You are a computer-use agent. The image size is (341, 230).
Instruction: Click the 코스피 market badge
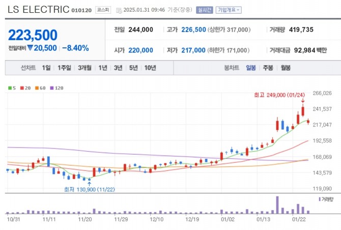pos(103,10)
